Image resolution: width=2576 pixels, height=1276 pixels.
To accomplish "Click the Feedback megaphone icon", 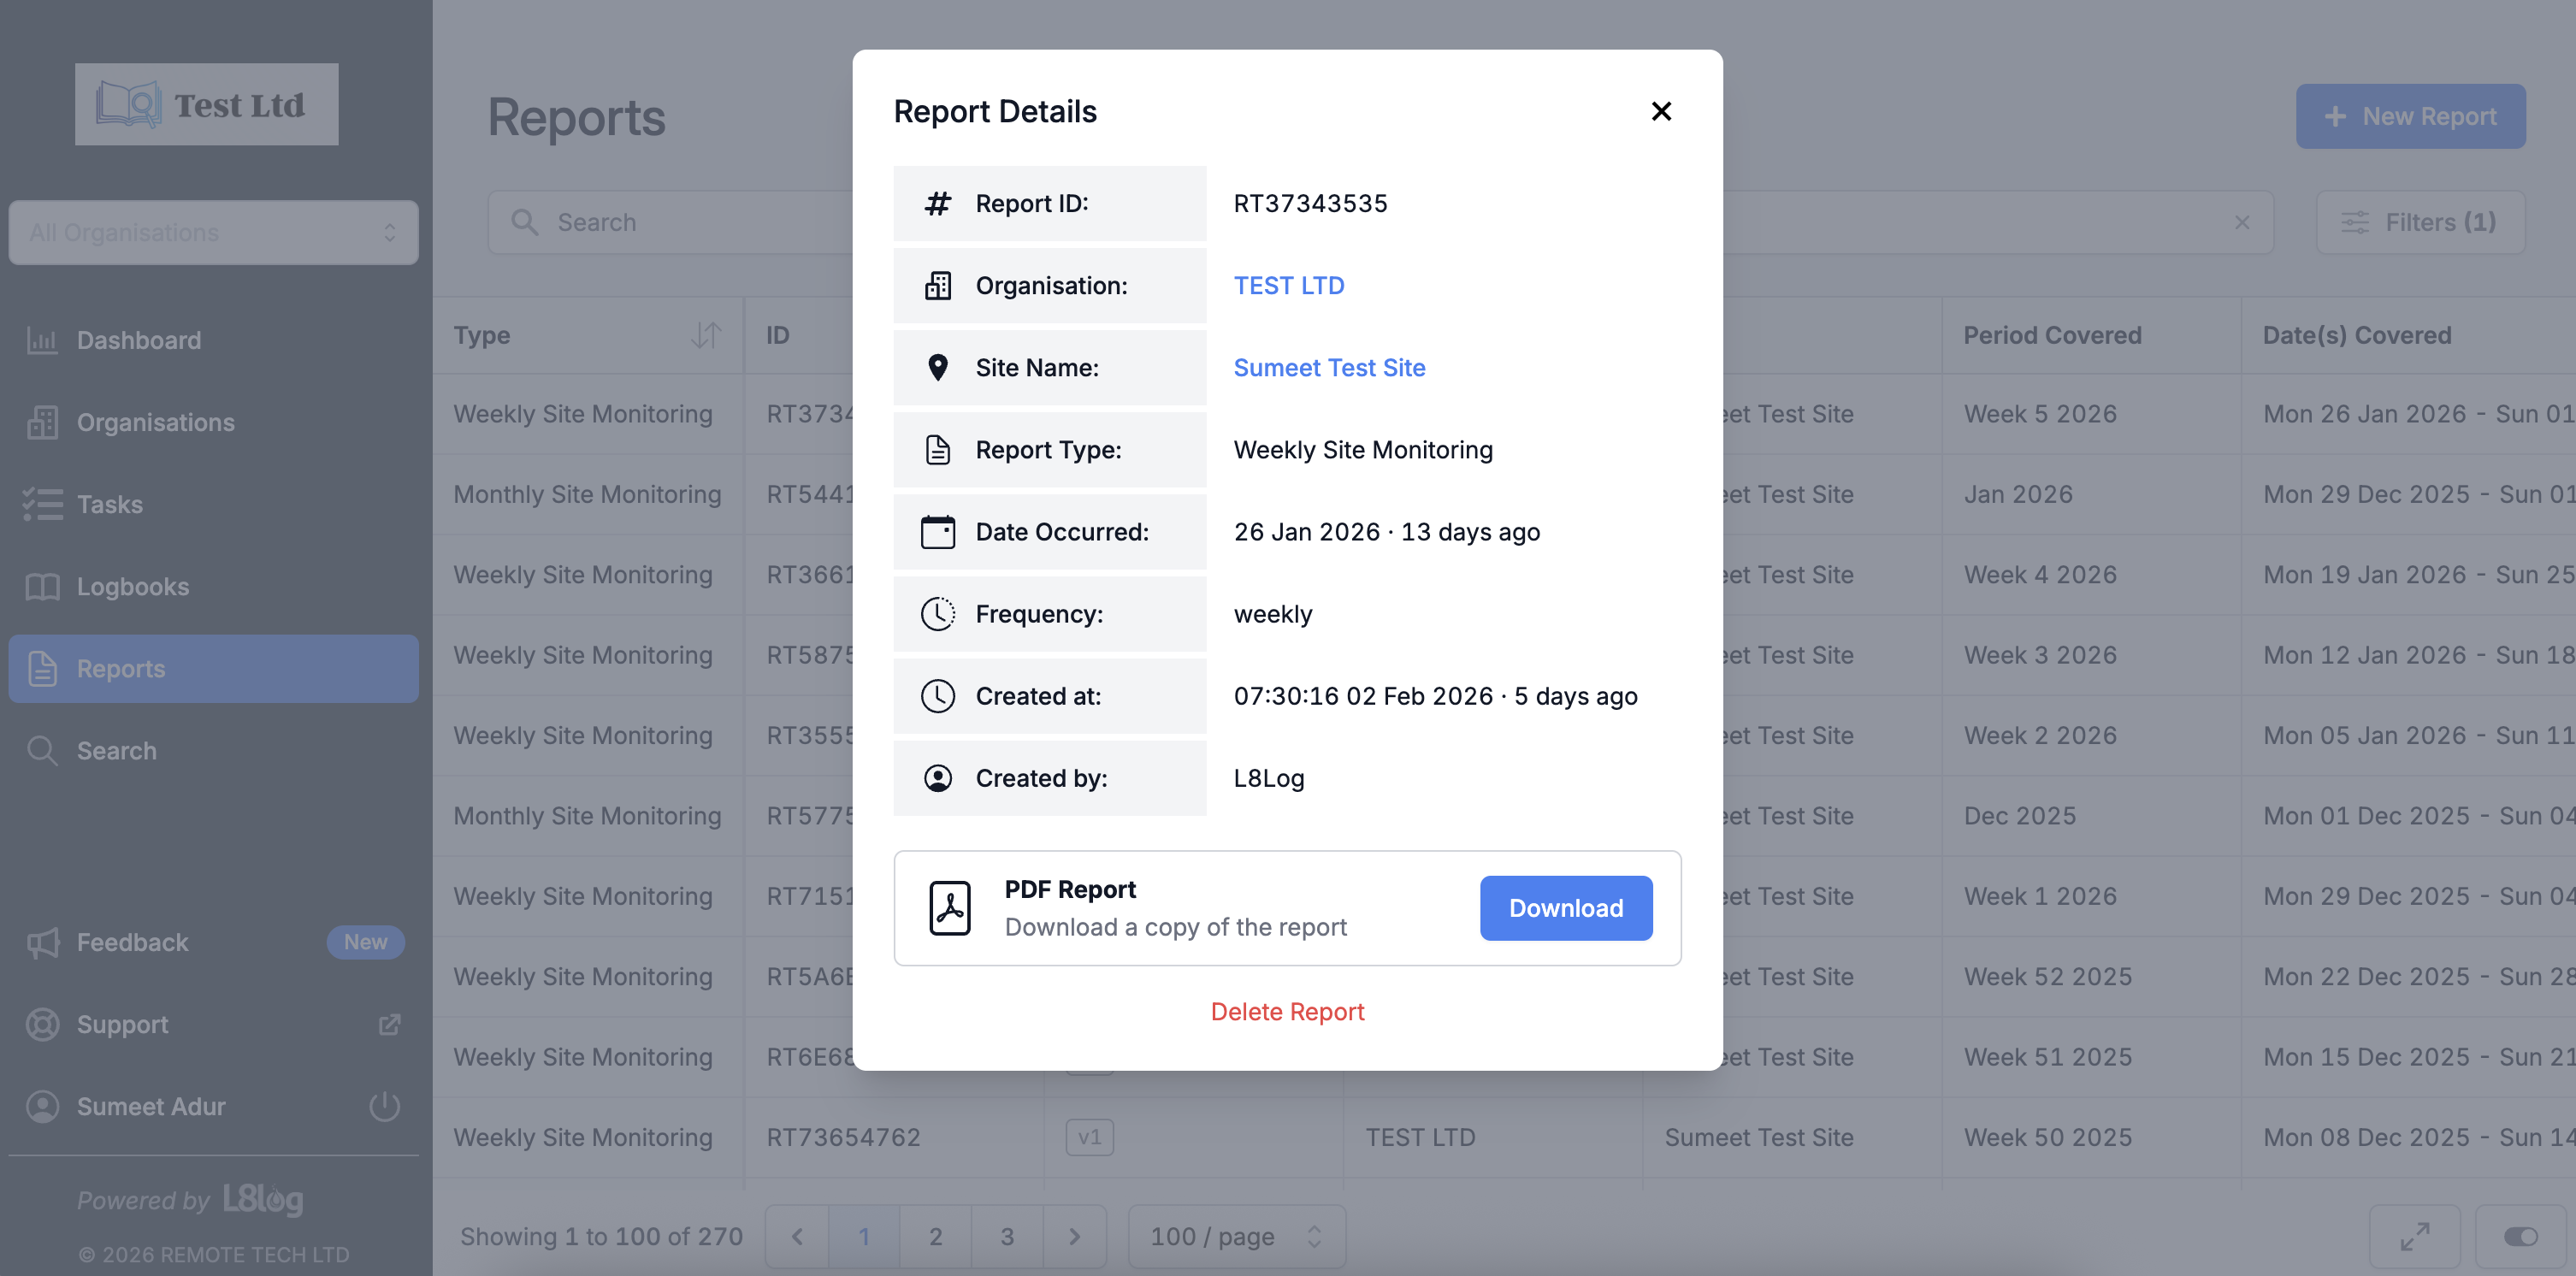I will [x=42, y=942].
